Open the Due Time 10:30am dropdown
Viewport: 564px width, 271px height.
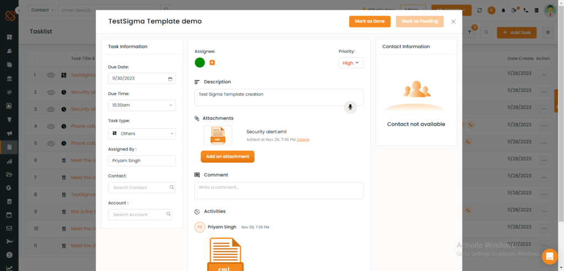click(x=142, y=105)
